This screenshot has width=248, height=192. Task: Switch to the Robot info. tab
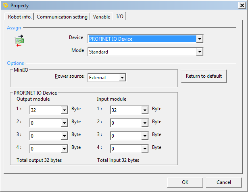point(20,17)
